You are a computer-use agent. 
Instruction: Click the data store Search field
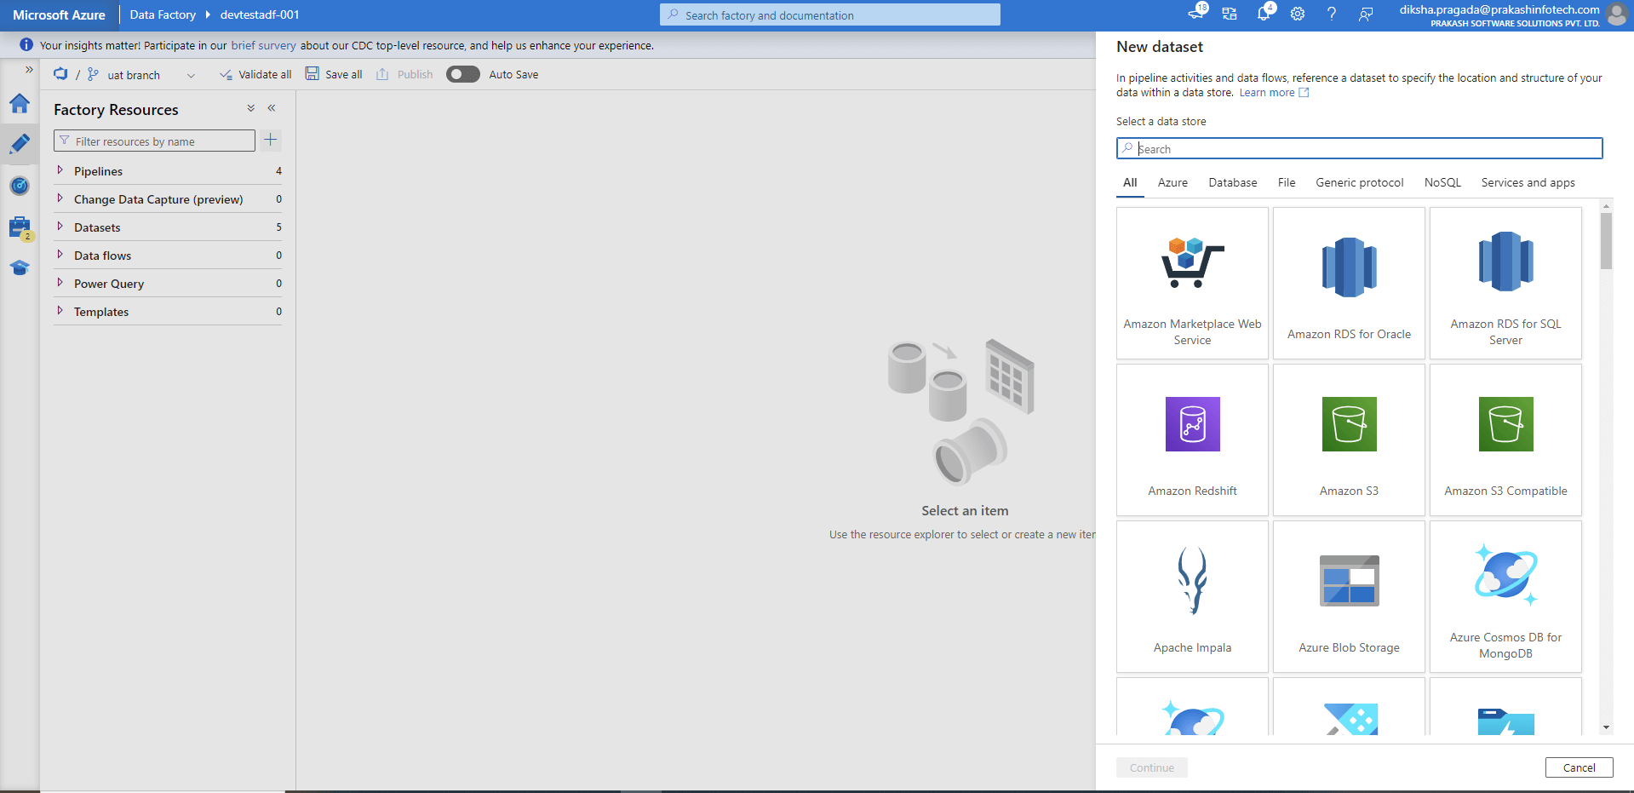click(1360, 149)
